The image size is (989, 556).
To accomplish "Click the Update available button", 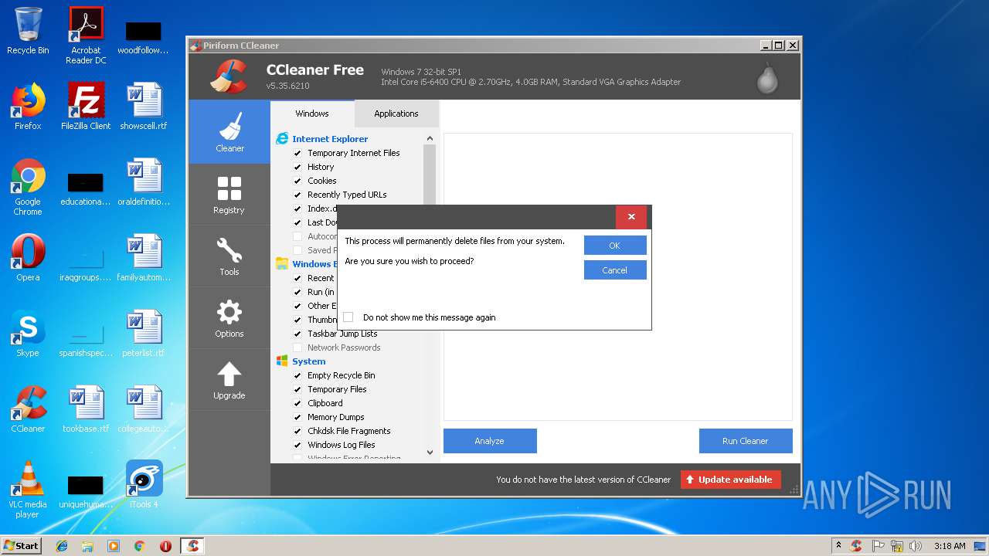I will 731,480.
